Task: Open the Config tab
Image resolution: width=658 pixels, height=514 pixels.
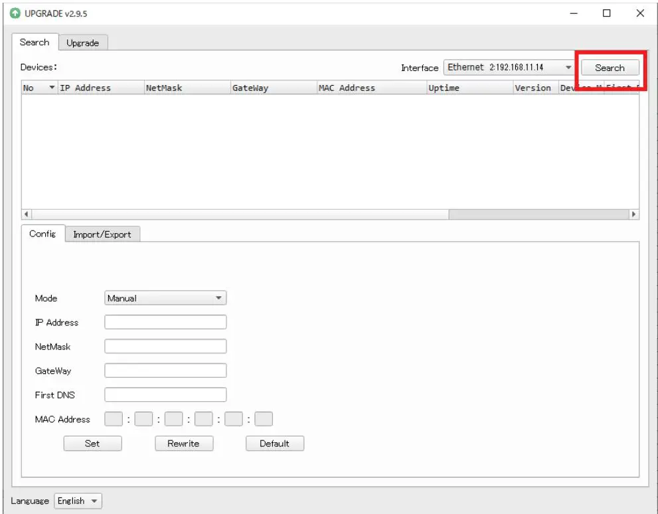Action: coord(42,234)
